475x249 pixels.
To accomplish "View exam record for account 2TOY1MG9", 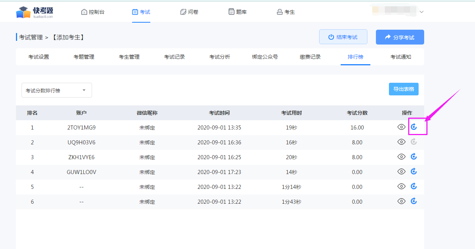I will pyautogui.click(x=401, y=127).
